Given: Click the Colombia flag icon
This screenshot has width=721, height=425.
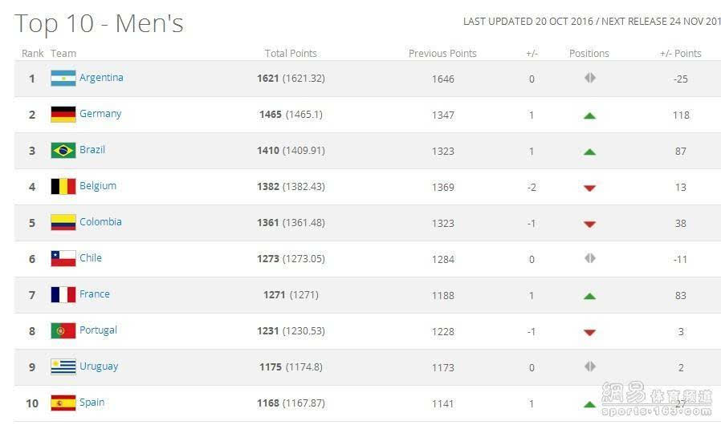Looking at the screenshot, I should pyautogui.click(x=63, y=223).
